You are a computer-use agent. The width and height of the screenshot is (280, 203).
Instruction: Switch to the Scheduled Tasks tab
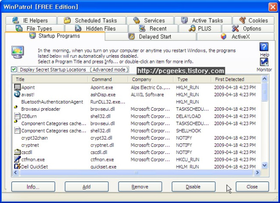tap(91, 21)
